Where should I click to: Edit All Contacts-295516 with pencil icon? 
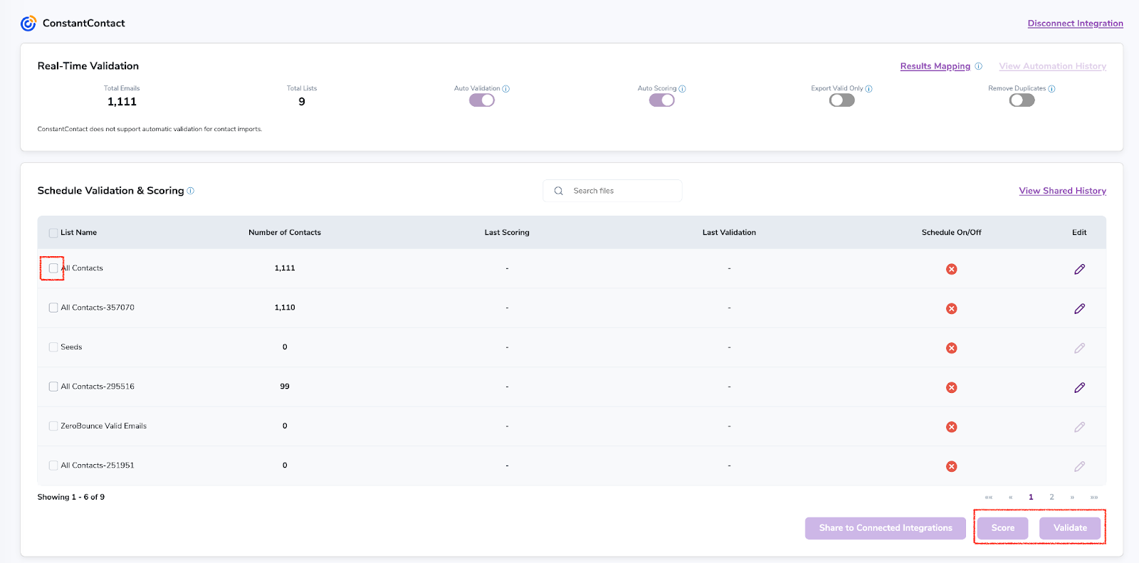click(1080, 388)
